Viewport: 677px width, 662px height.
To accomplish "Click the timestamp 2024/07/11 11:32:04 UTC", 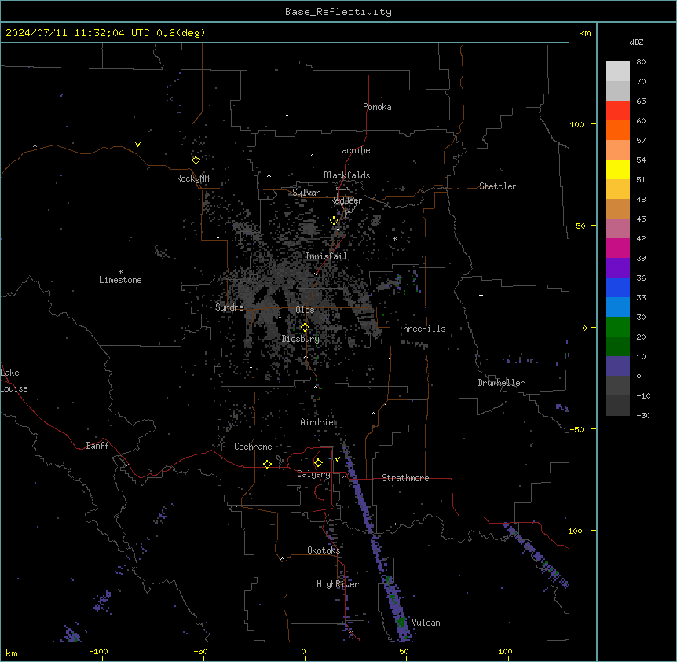I will point(78,33).
